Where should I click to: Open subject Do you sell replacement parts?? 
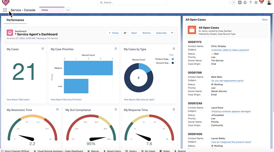(x=228, y=81)
